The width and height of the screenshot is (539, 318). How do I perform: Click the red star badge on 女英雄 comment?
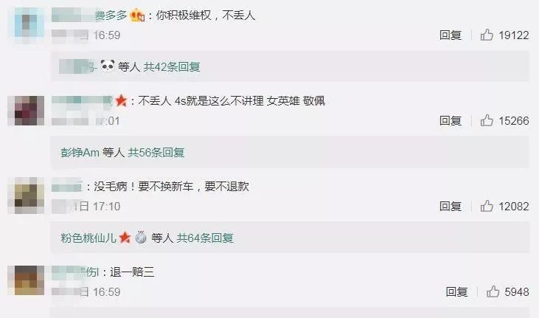(121, 101)
